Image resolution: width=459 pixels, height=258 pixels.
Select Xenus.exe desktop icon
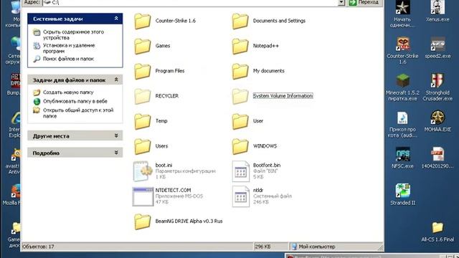tap(437, 7)
